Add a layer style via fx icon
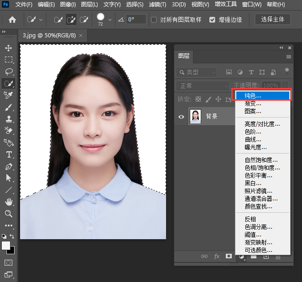 217,256
